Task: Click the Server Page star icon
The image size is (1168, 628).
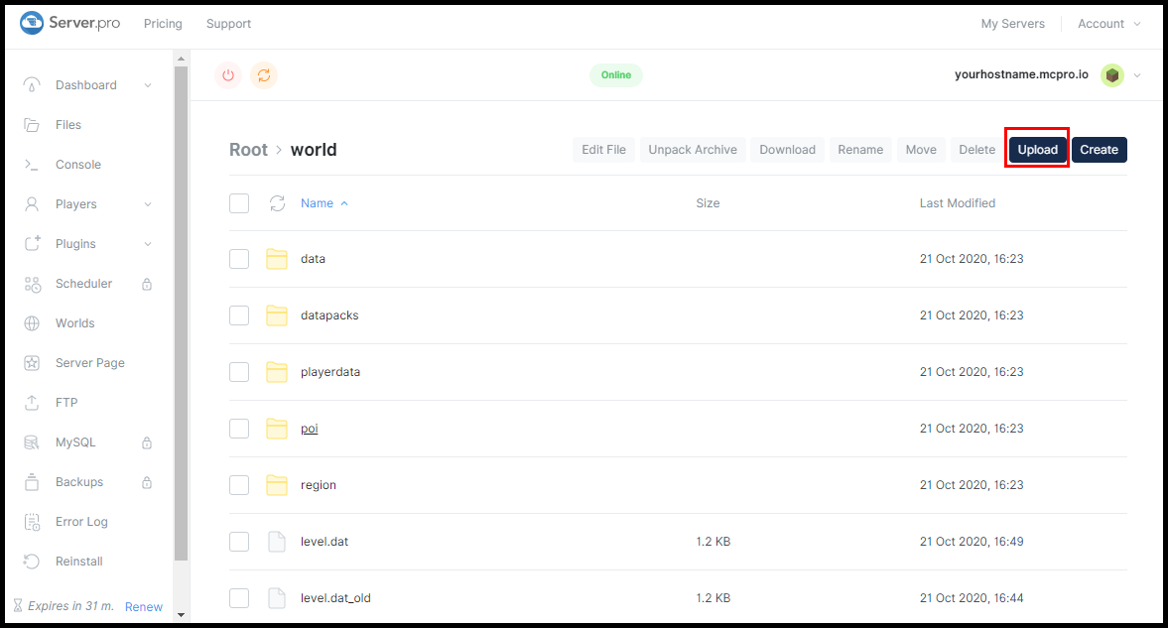Action: [32, 363]
